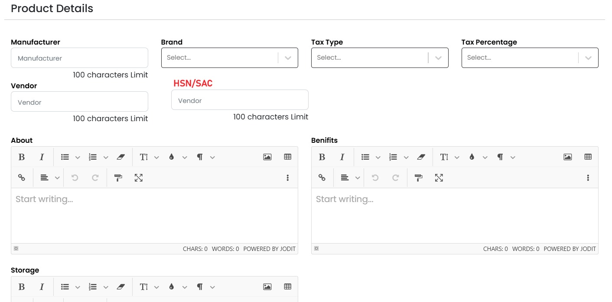Viewport: 612px width, 302px height.
Task: Toggle Italic in the Benifits editor
Action: pyautogui.click(x=342, y=157)
